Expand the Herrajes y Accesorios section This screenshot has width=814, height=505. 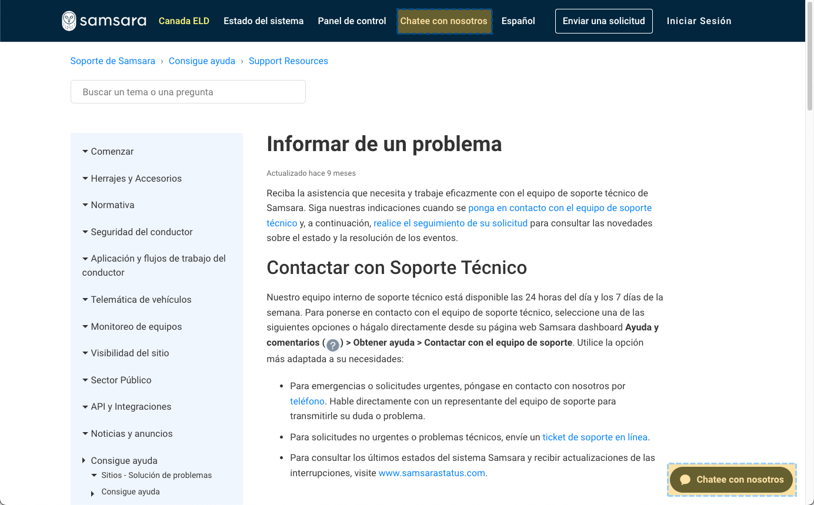pyautogui.click(x=132, y=178)
